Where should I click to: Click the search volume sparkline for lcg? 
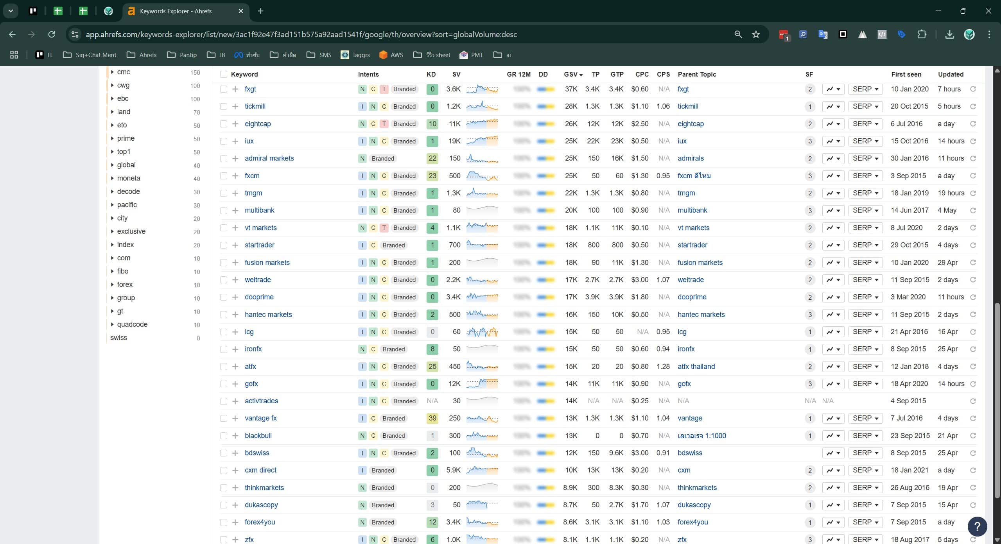click(482, 332)
